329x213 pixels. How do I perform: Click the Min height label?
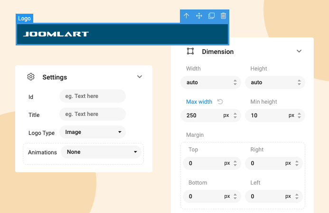coord(264,102)
